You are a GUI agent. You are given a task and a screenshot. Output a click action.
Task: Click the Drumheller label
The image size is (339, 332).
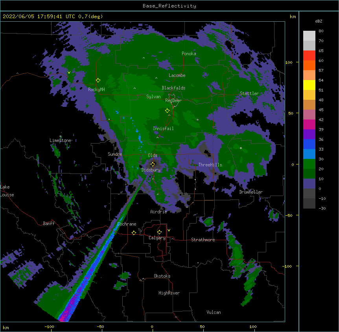pos(251,192)
